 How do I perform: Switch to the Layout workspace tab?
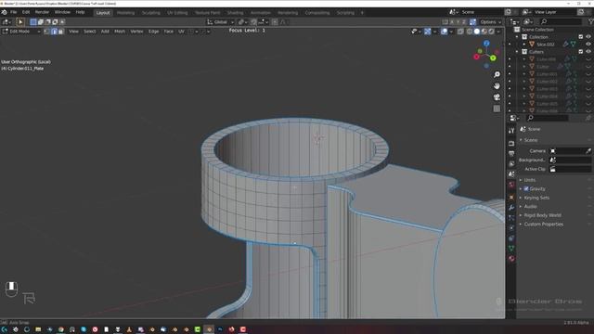tap(103, 12)
